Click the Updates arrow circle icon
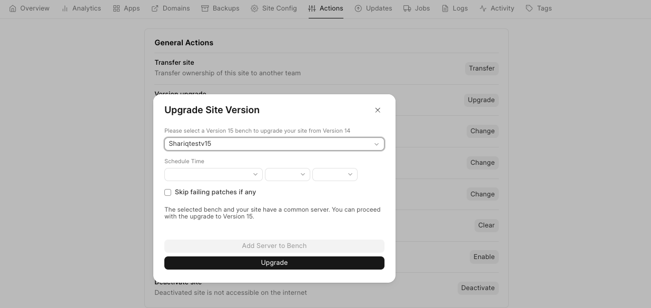This screenshot has height=308, width=651. click(358, 8)
